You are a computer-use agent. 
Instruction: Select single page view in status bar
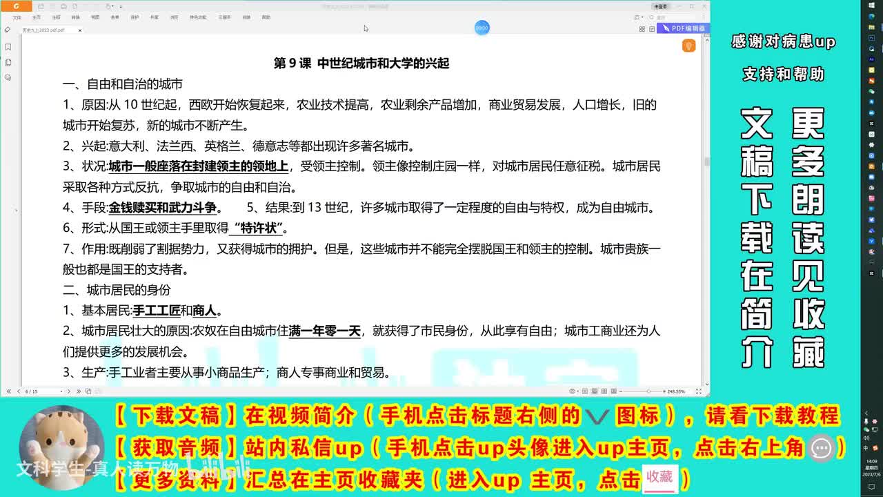(585, 391)
